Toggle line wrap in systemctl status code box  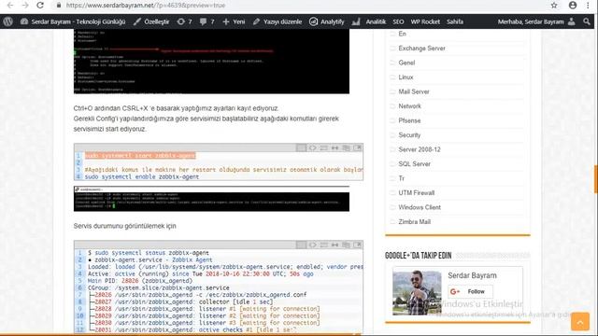[x=324, y=245]
